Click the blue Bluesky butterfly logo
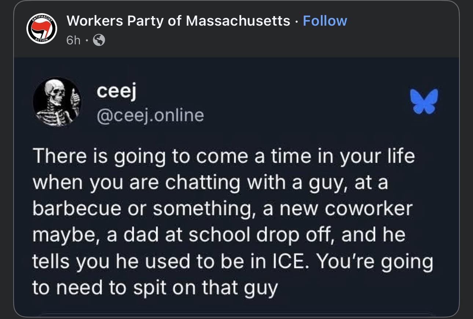The height and width of the screenshot is (319, 473). (424, 100)
